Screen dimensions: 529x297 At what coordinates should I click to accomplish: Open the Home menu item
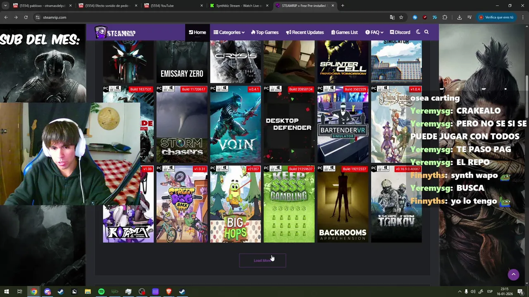(x=198, y=32)
